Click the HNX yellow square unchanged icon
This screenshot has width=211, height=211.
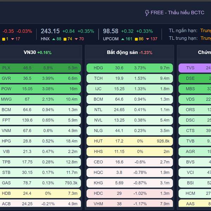point(65,39)
